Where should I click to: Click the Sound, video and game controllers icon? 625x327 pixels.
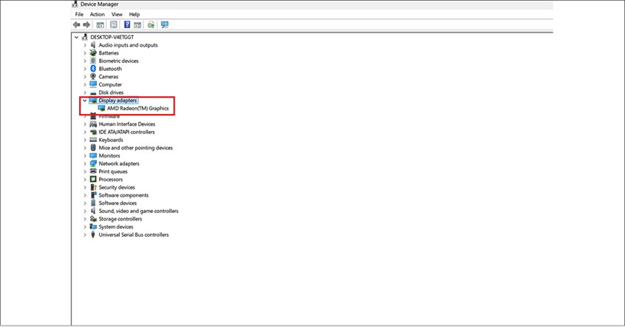click(x=93, y=211)
